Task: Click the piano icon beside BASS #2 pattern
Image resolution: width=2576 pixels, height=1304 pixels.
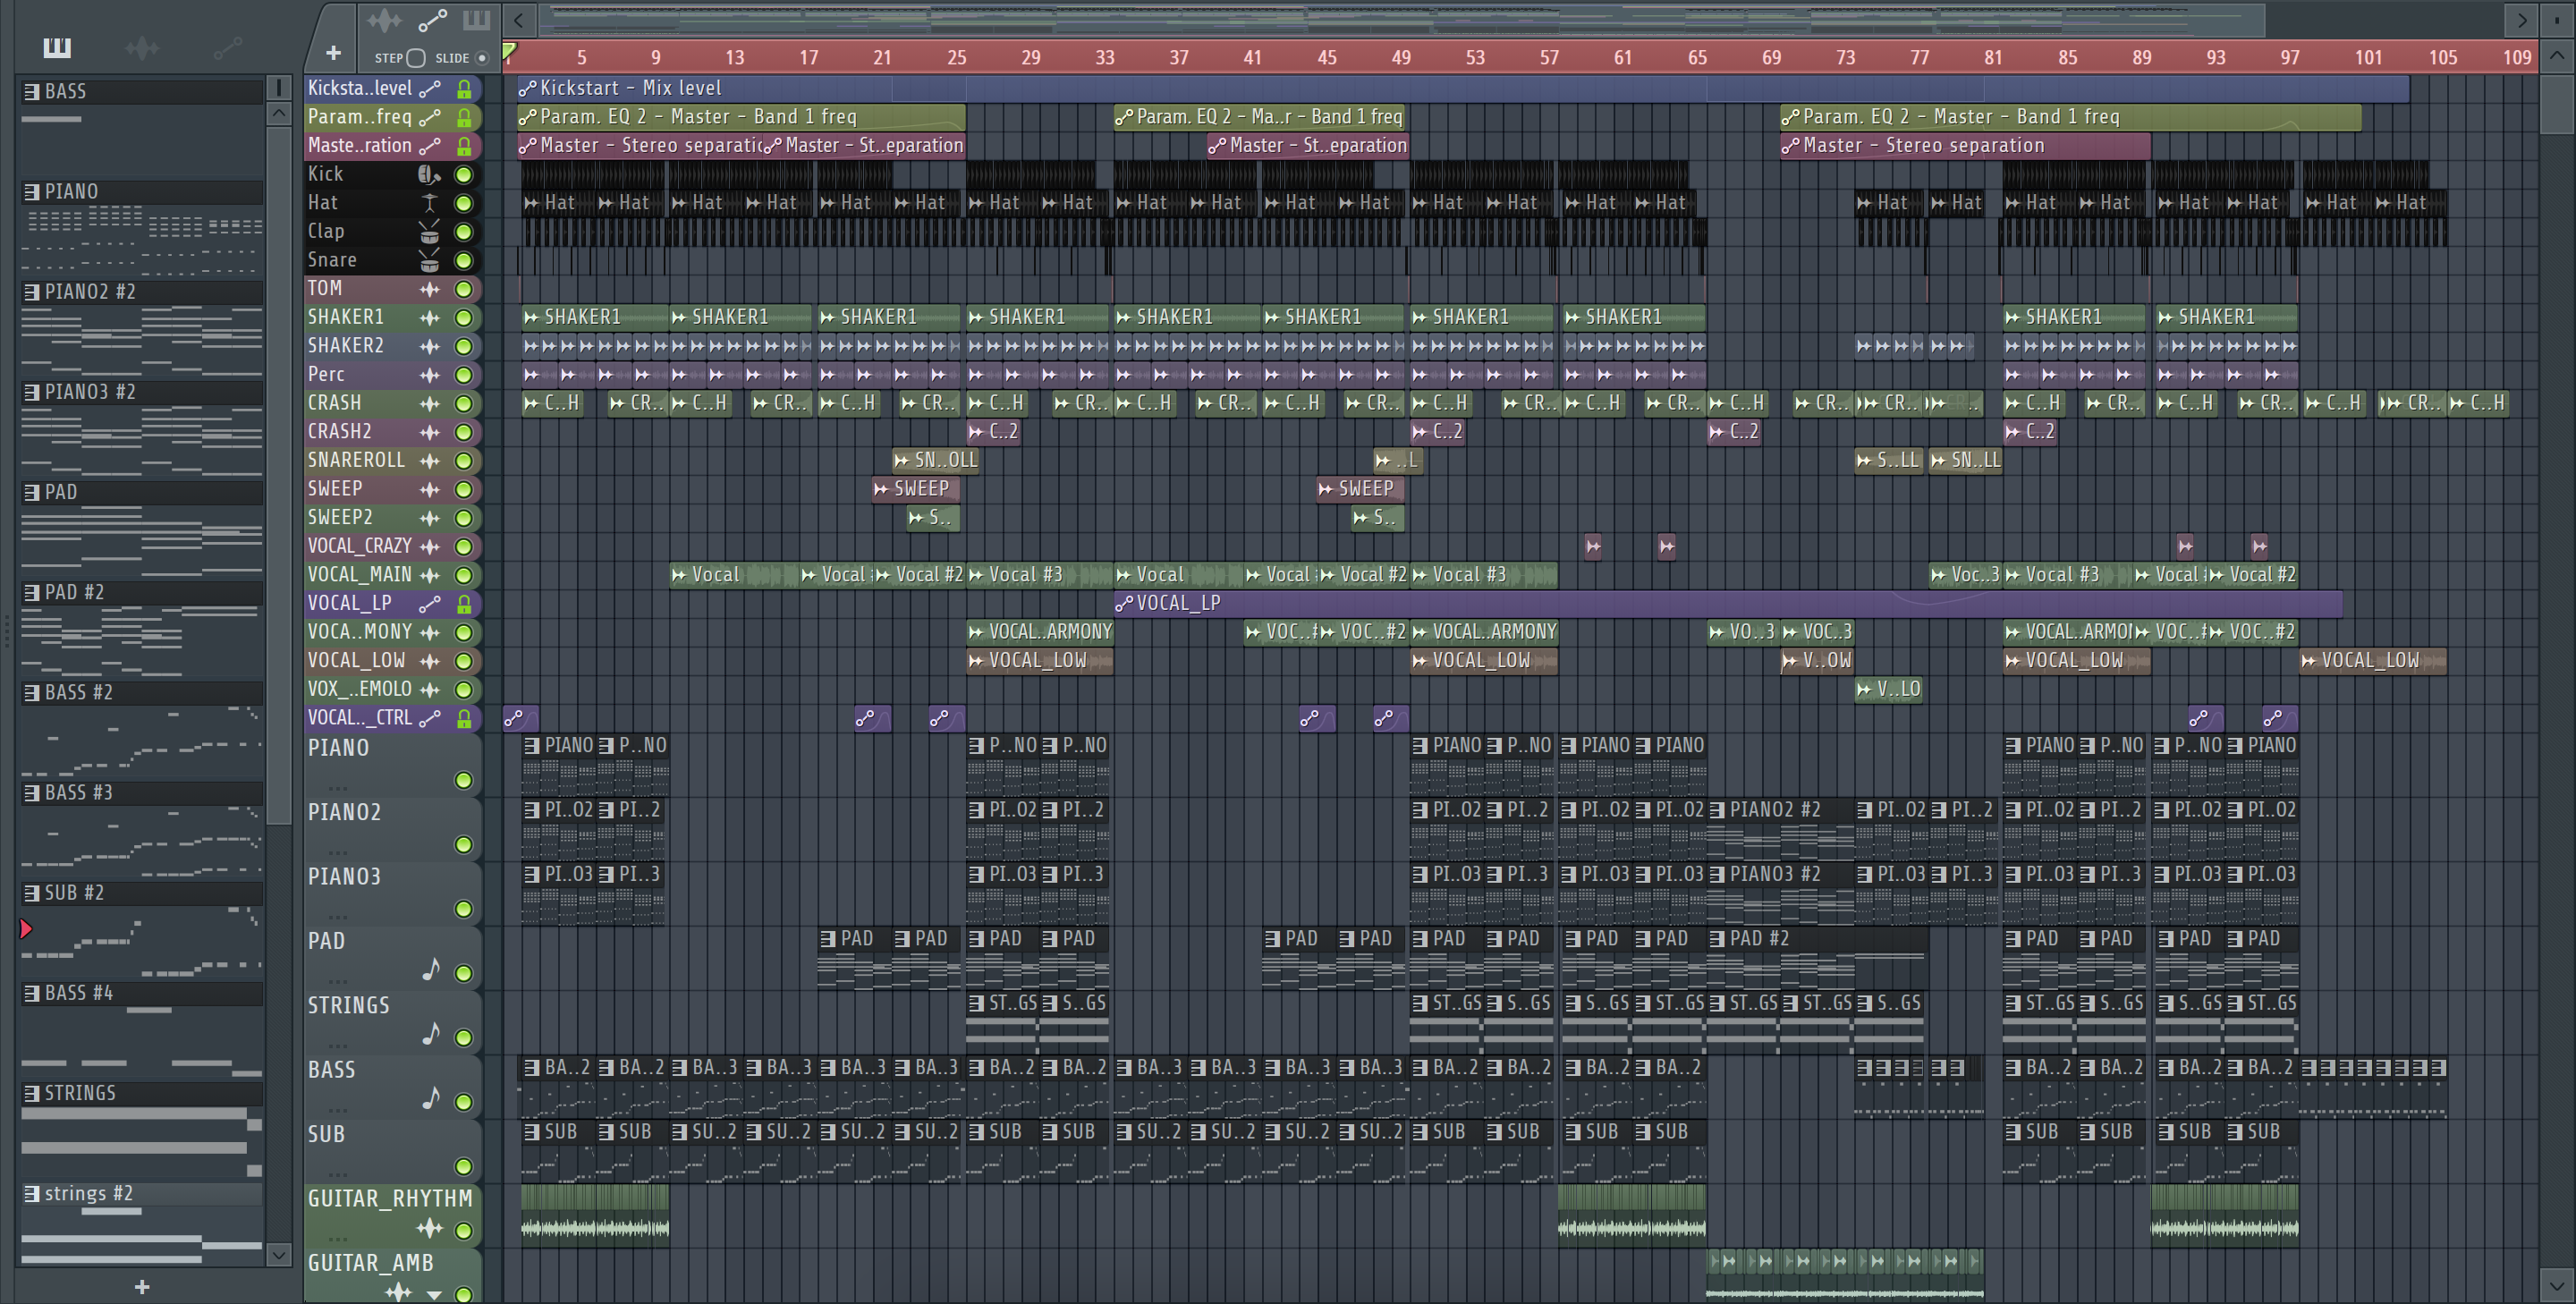Action: (x=32, y=692)
